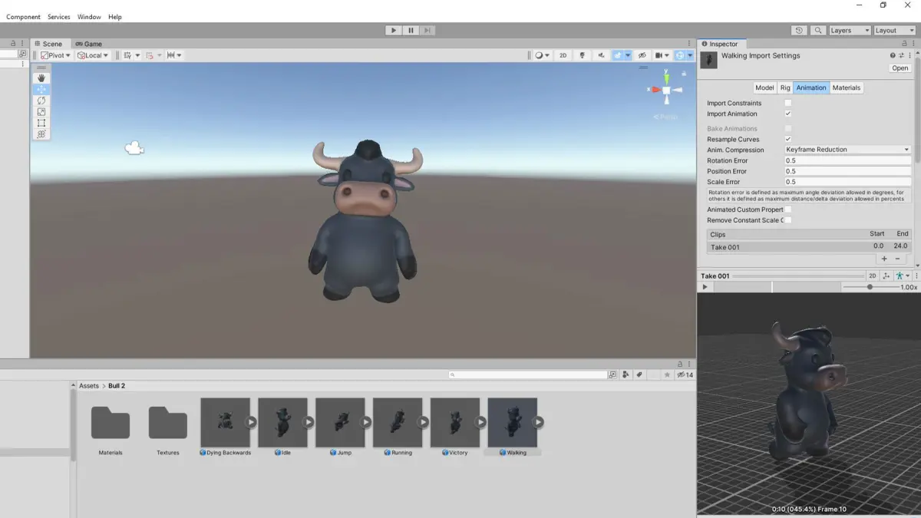Toggle the 2D button in the preview panel
Screen dimensions: 921x518
(x=873, y=275)
